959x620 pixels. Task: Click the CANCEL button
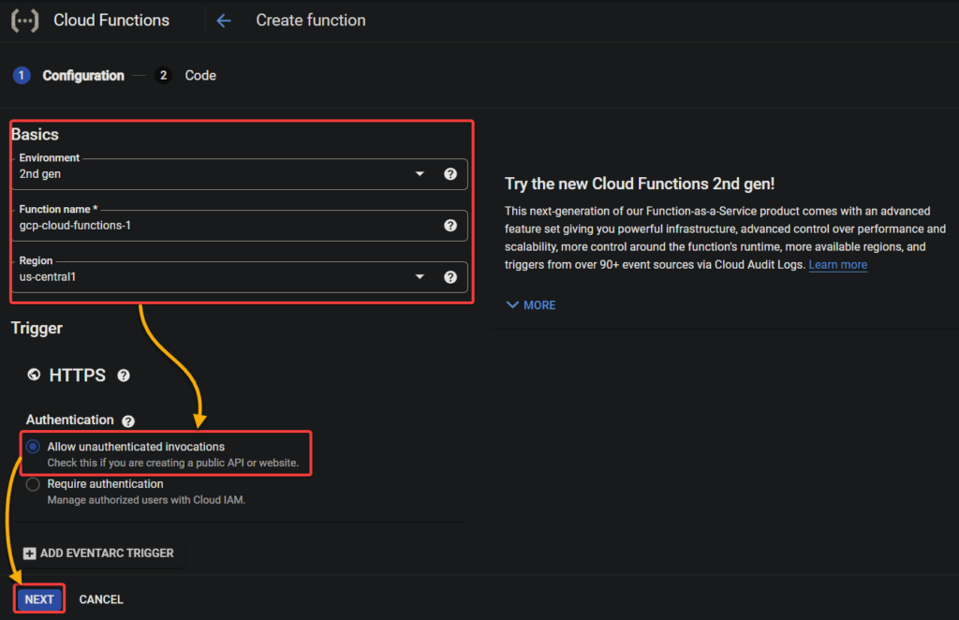coord(101,599)
